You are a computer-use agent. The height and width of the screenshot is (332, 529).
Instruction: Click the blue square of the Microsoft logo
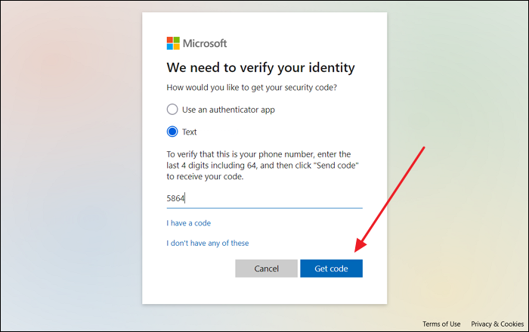coord(170,46)
